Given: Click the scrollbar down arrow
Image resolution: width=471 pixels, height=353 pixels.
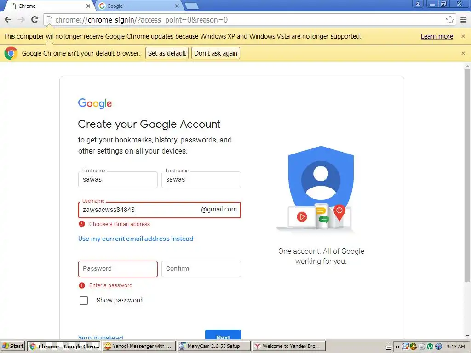Looking at the screenshot, I should point(467,336).
